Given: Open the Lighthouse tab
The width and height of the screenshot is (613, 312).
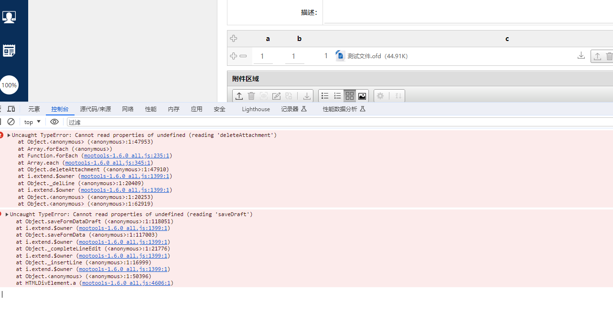Looking at the screenshot, I should [x=256, y=109].
